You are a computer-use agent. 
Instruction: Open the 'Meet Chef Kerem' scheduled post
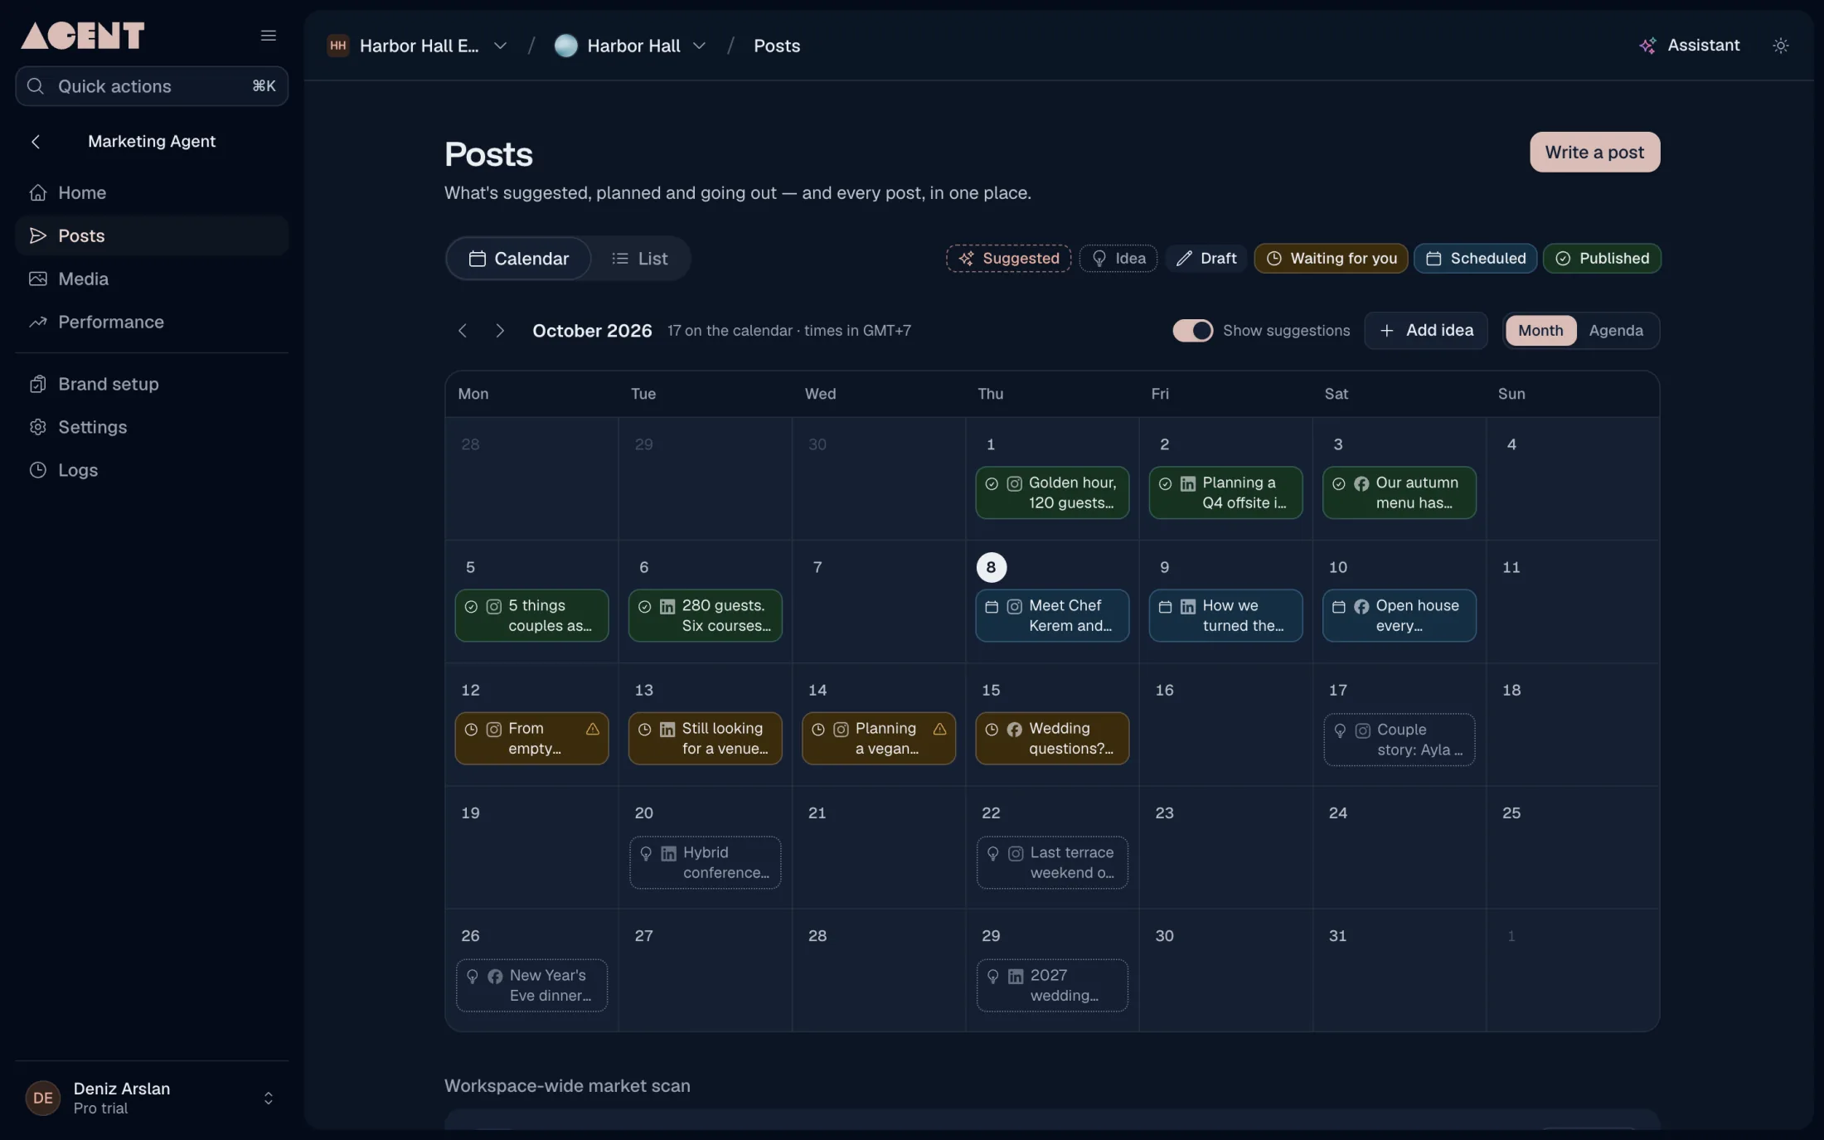tap(1052, 616)
